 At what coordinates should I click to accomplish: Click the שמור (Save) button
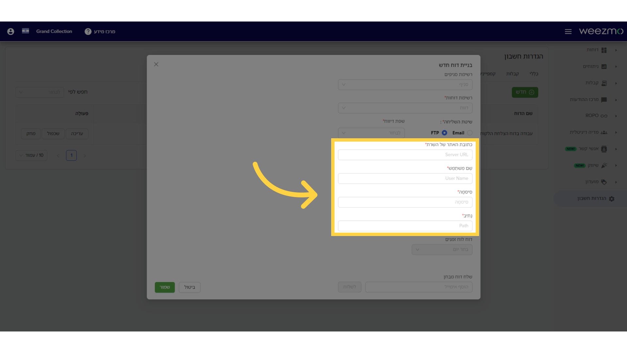click(x=165, y=287)
